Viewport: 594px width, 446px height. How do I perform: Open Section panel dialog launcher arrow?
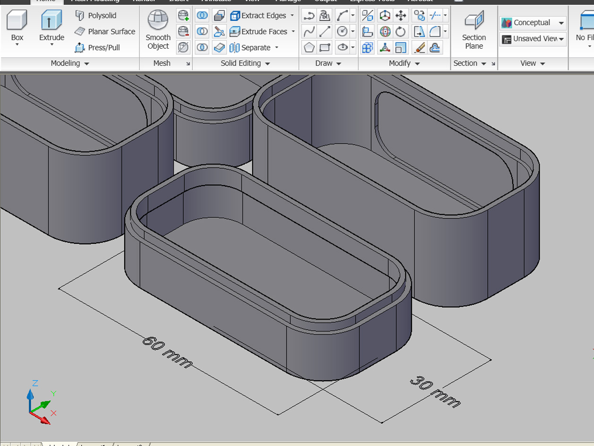click(x=493, y=64)
